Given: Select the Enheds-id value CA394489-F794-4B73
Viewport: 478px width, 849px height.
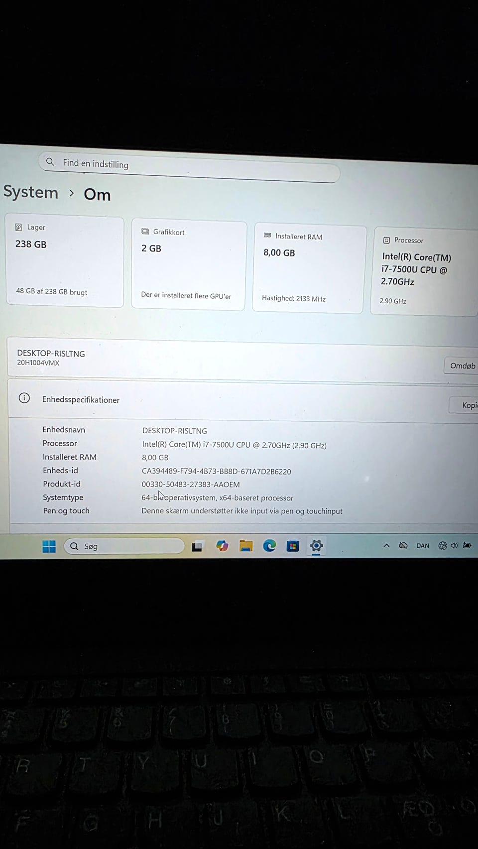Looking at the screenshot, I should pyautogui.click(x=216, y=471).
